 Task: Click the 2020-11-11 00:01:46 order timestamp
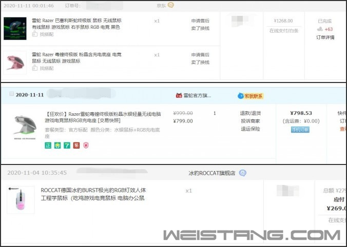point(29,6)
